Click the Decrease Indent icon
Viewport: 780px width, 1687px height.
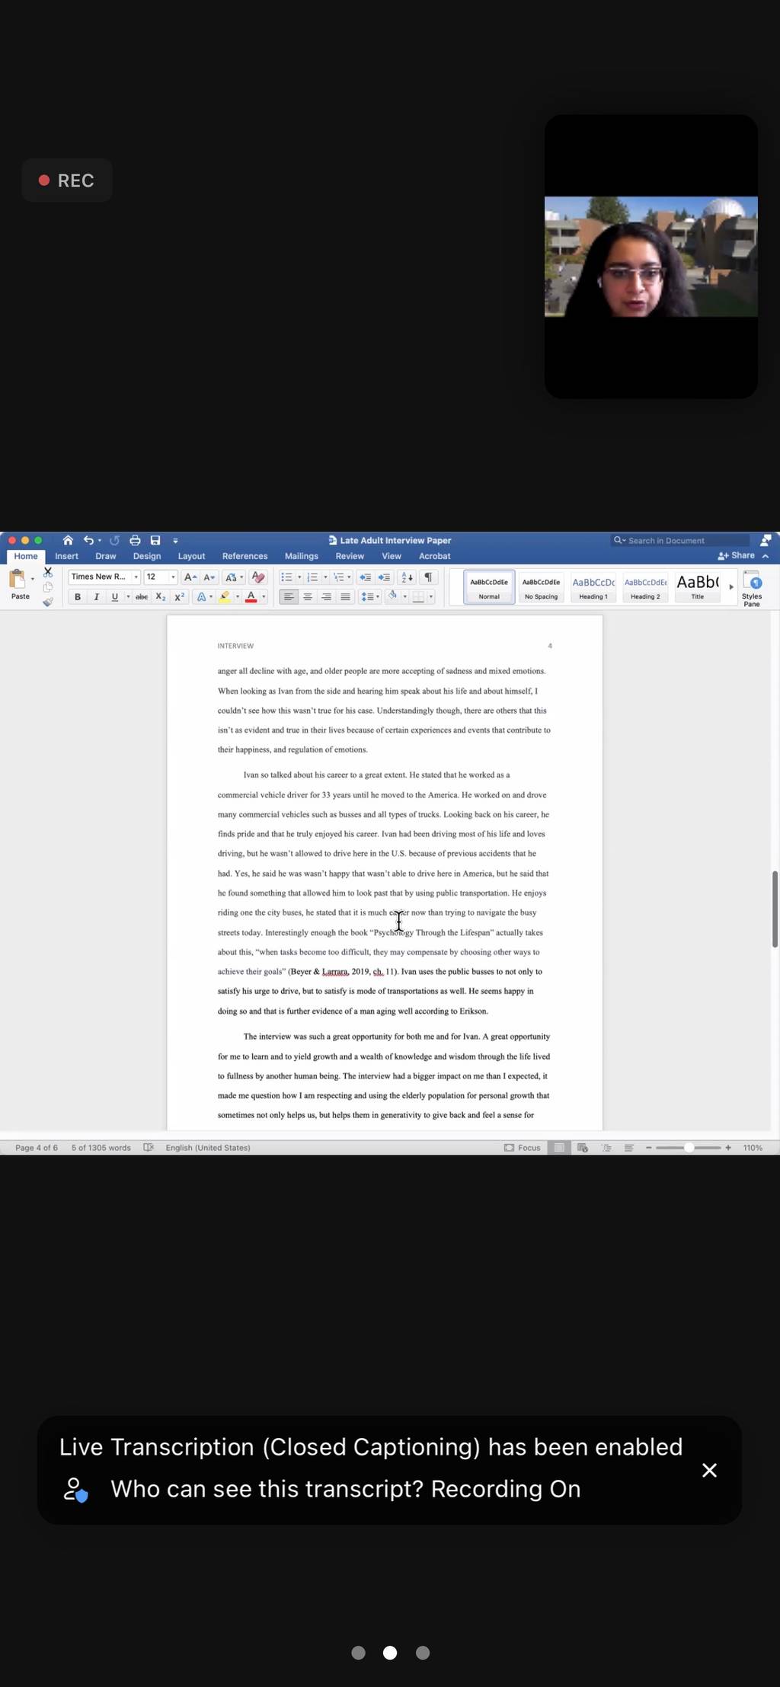(x=365, y=577)
